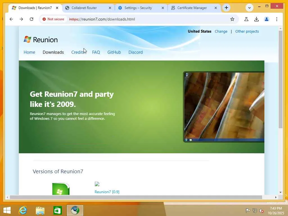
Task: Click the United States region label
Action: pyautogui.click(x=199, y=31)
